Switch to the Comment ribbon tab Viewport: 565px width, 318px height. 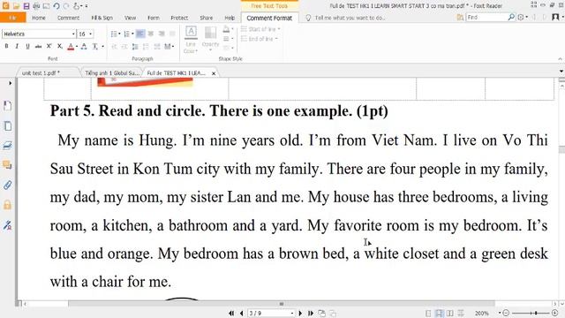tap(68, 18)
